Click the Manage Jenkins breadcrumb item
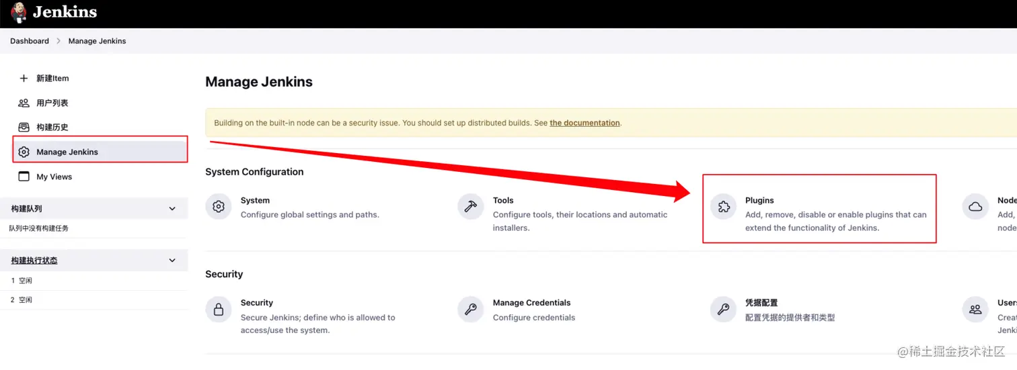Screen dimensions: 1017x370 97,41
